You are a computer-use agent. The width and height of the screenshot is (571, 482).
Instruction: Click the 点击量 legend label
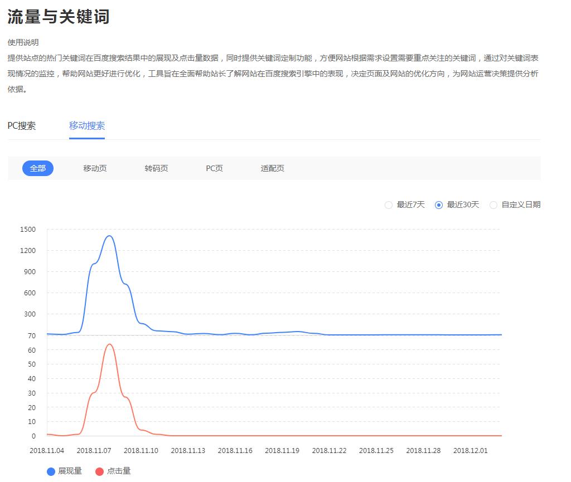point(119,471)
